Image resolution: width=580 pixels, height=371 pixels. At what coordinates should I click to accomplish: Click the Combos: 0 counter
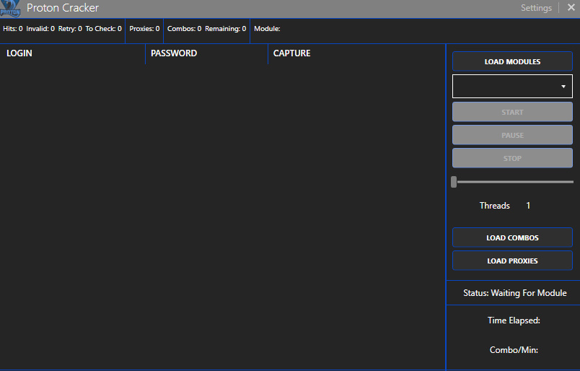[x=184, y=28]
